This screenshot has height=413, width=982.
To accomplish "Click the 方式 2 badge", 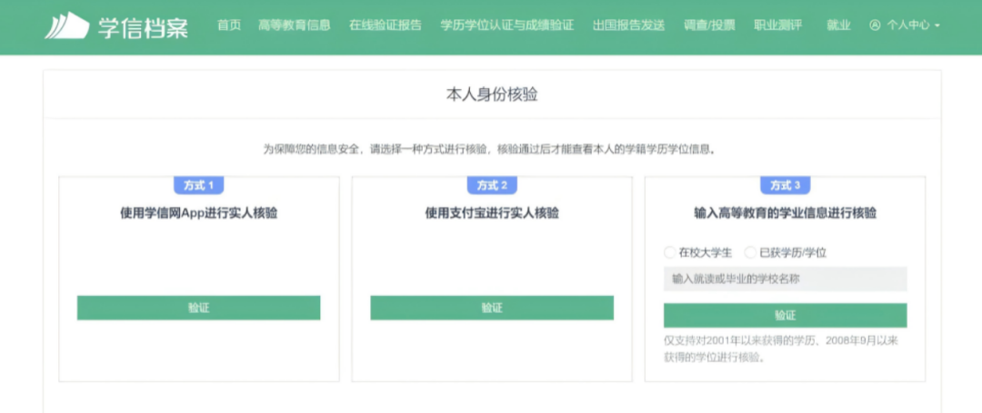I will pyautogui.click(x=492, y=185).
